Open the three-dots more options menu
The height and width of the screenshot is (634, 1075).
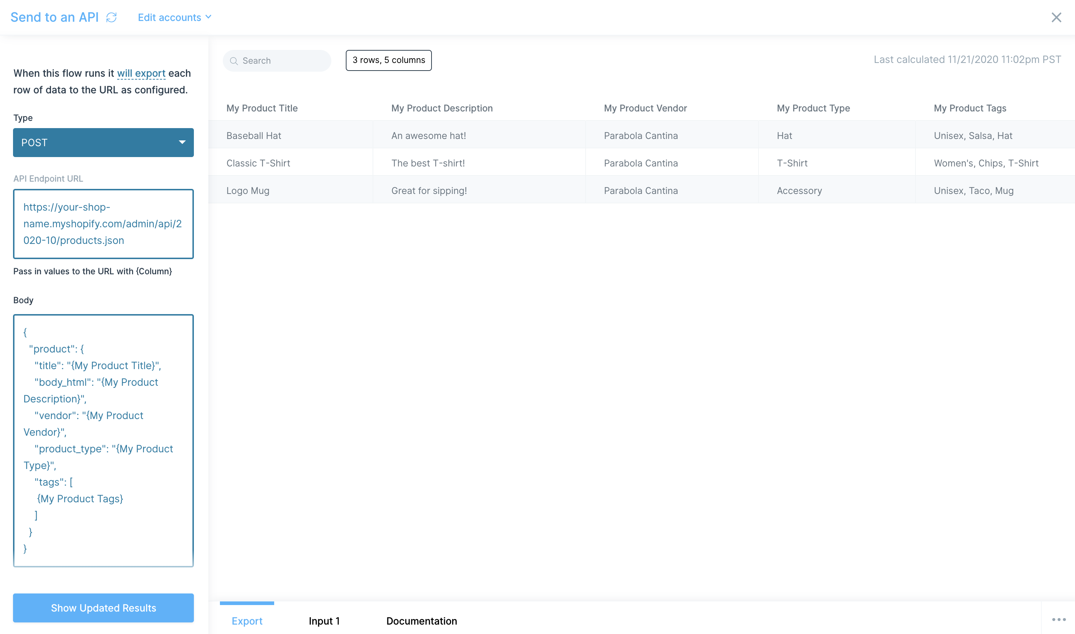tap(1059, 620)
